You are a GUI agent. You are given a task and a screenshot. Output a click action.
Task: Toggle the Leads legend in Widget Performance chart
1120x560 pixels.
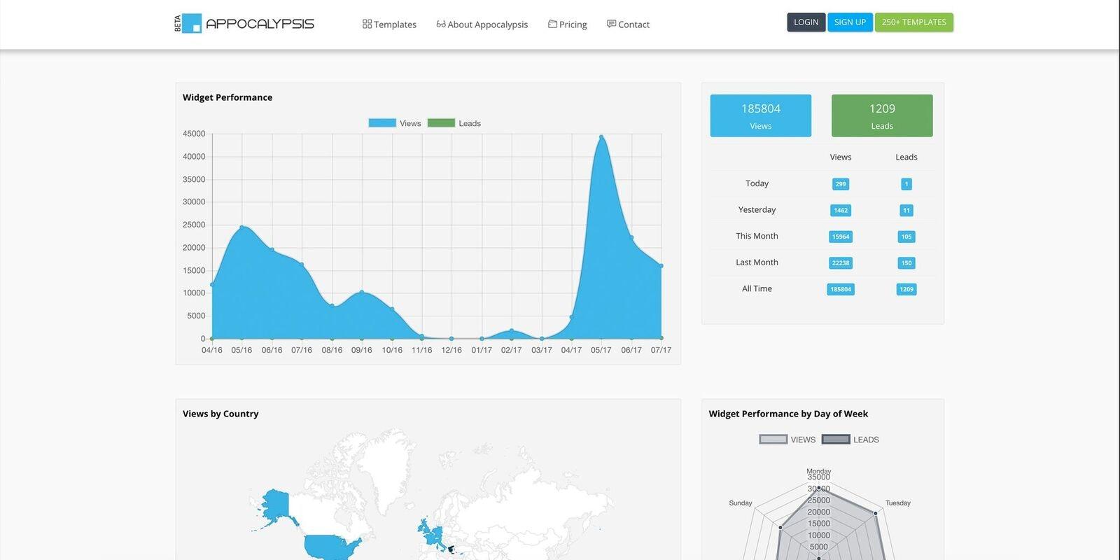click(x=454, y=123)
